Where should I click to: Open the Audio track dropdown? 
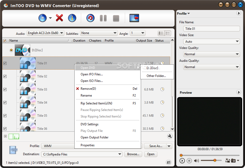pyautogui.click(x=46, y=33)
